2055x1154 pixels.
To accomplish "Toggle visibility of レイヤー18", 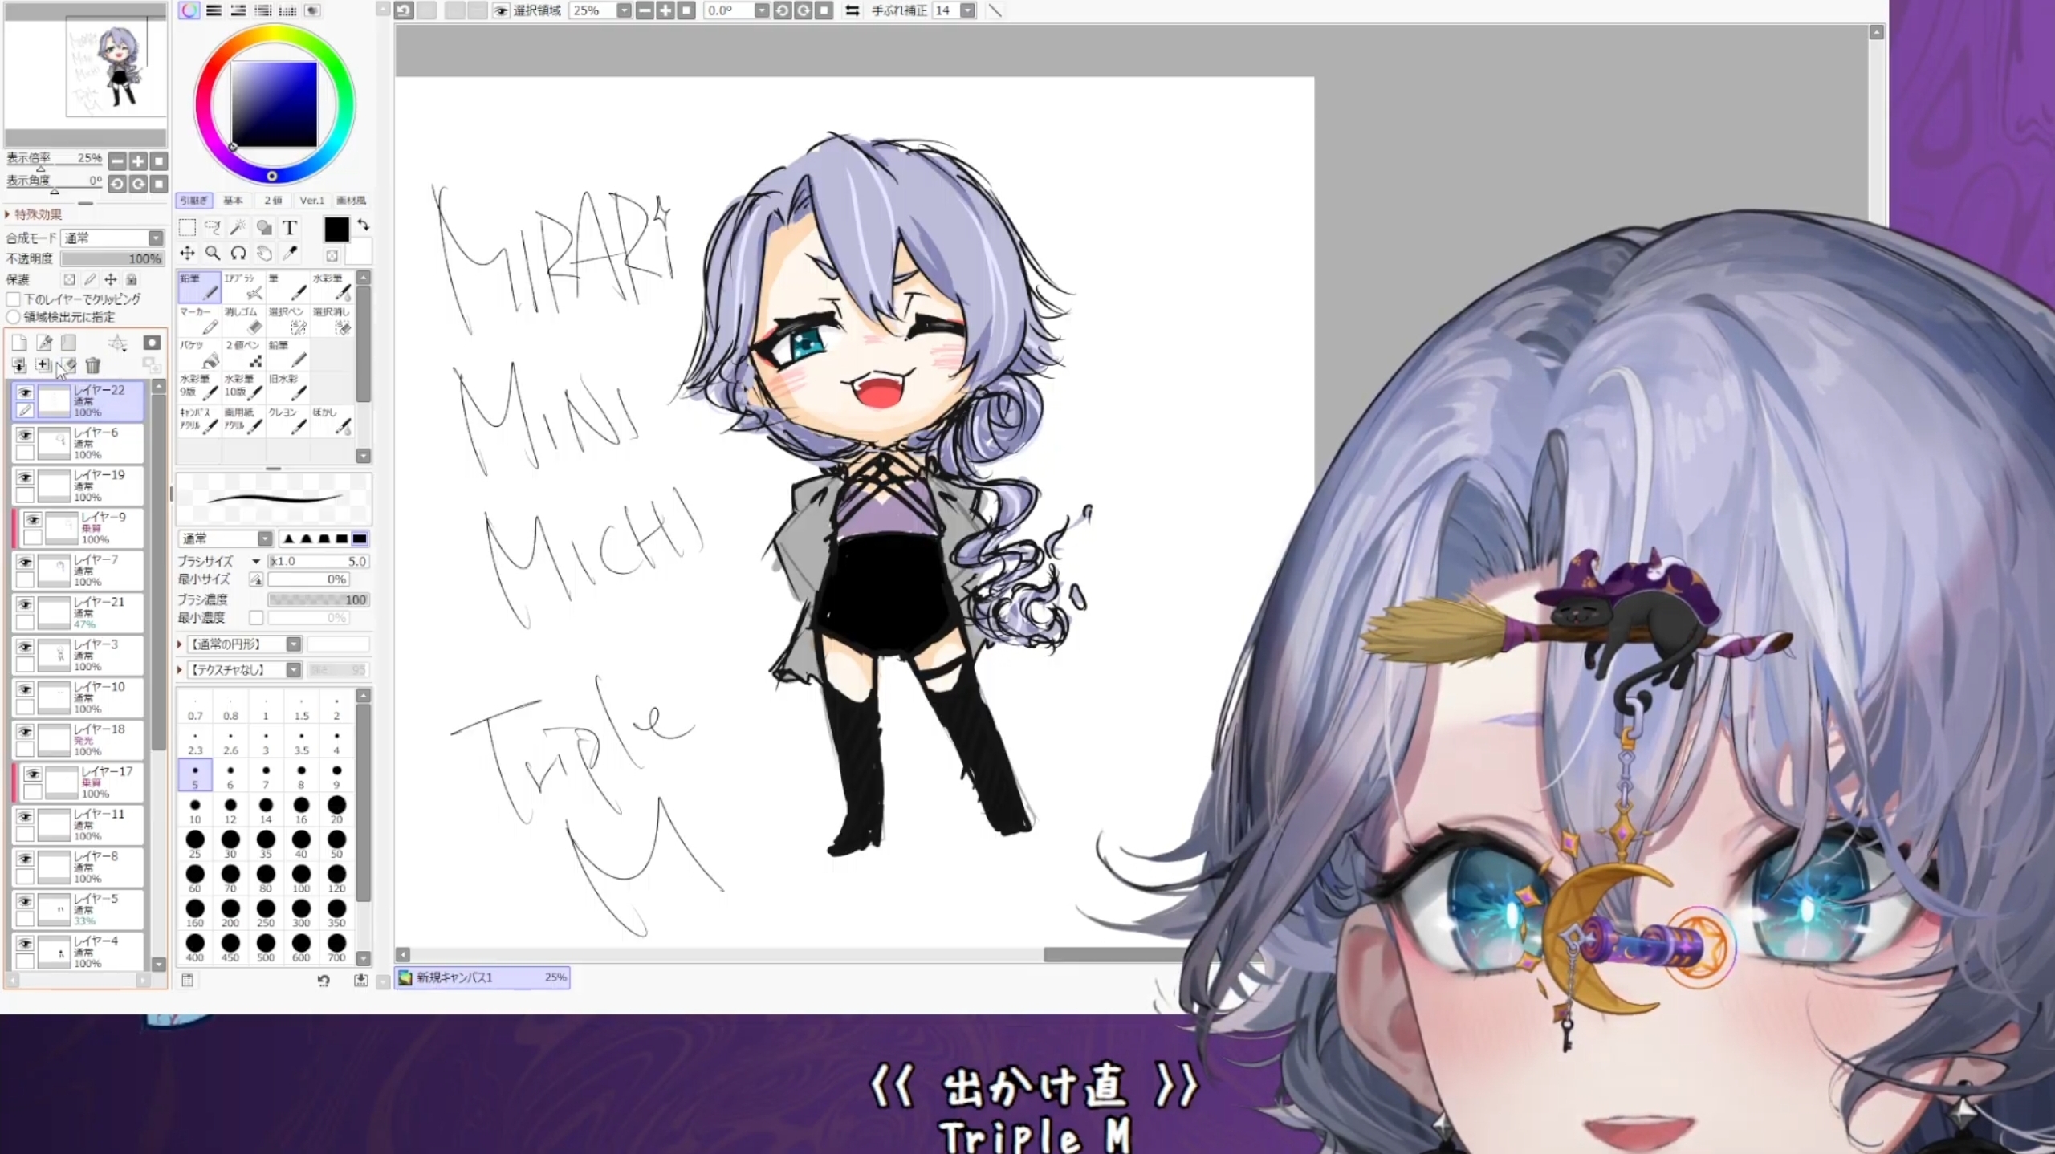I will pos(25,732).
